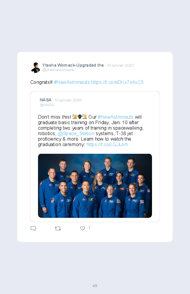Click the @NASA handle
The image size is (190, 294).
tap(47, 105)
